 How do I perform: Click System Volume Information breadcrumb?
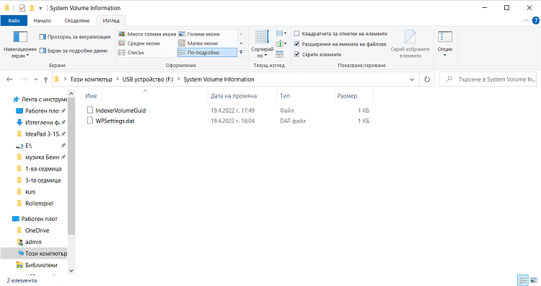[219, 79]
